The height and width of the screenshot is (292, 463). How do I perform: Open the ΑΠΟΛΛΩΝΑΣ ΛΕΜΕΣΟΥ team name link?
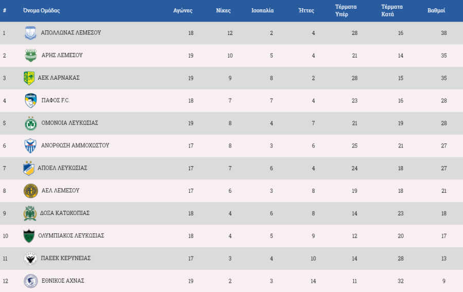pos(71,33)
